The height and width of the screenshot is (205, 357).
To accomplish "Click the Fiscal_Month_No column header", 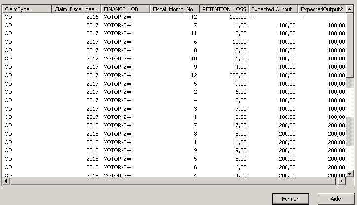I will [175, 9].
